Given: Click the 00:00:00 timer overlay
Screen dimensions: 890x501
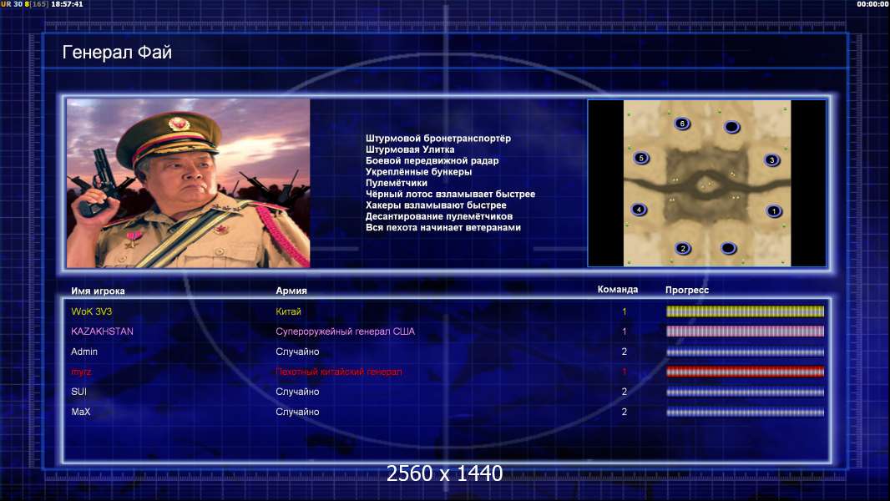Looking at the screenshot, I should click(873, 4).
